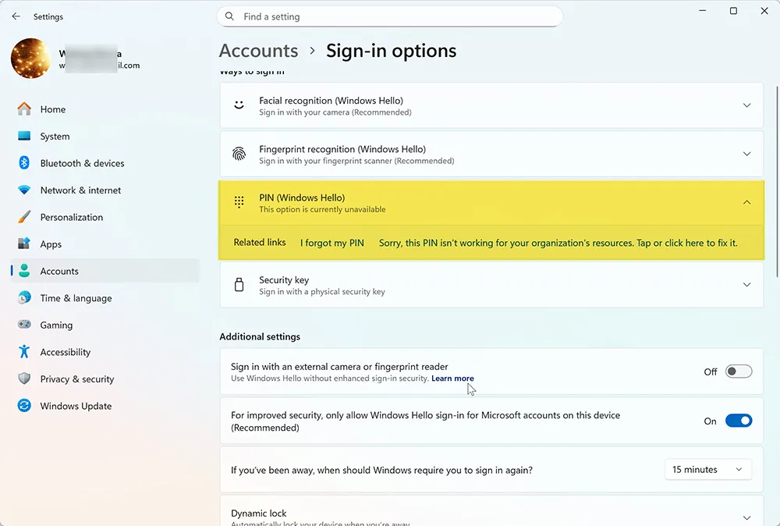Screen dimensions: 780x526
Task: Click the Home icon in sidebar
Action: click(x=24, y=109)
